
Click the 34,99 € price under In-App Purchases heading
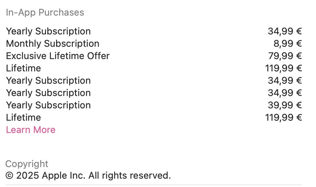(x=285, y=32)
